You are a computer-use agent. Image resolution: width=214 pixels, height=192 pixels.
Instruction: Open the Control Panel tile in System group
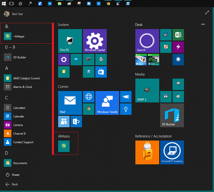point(76,60)
